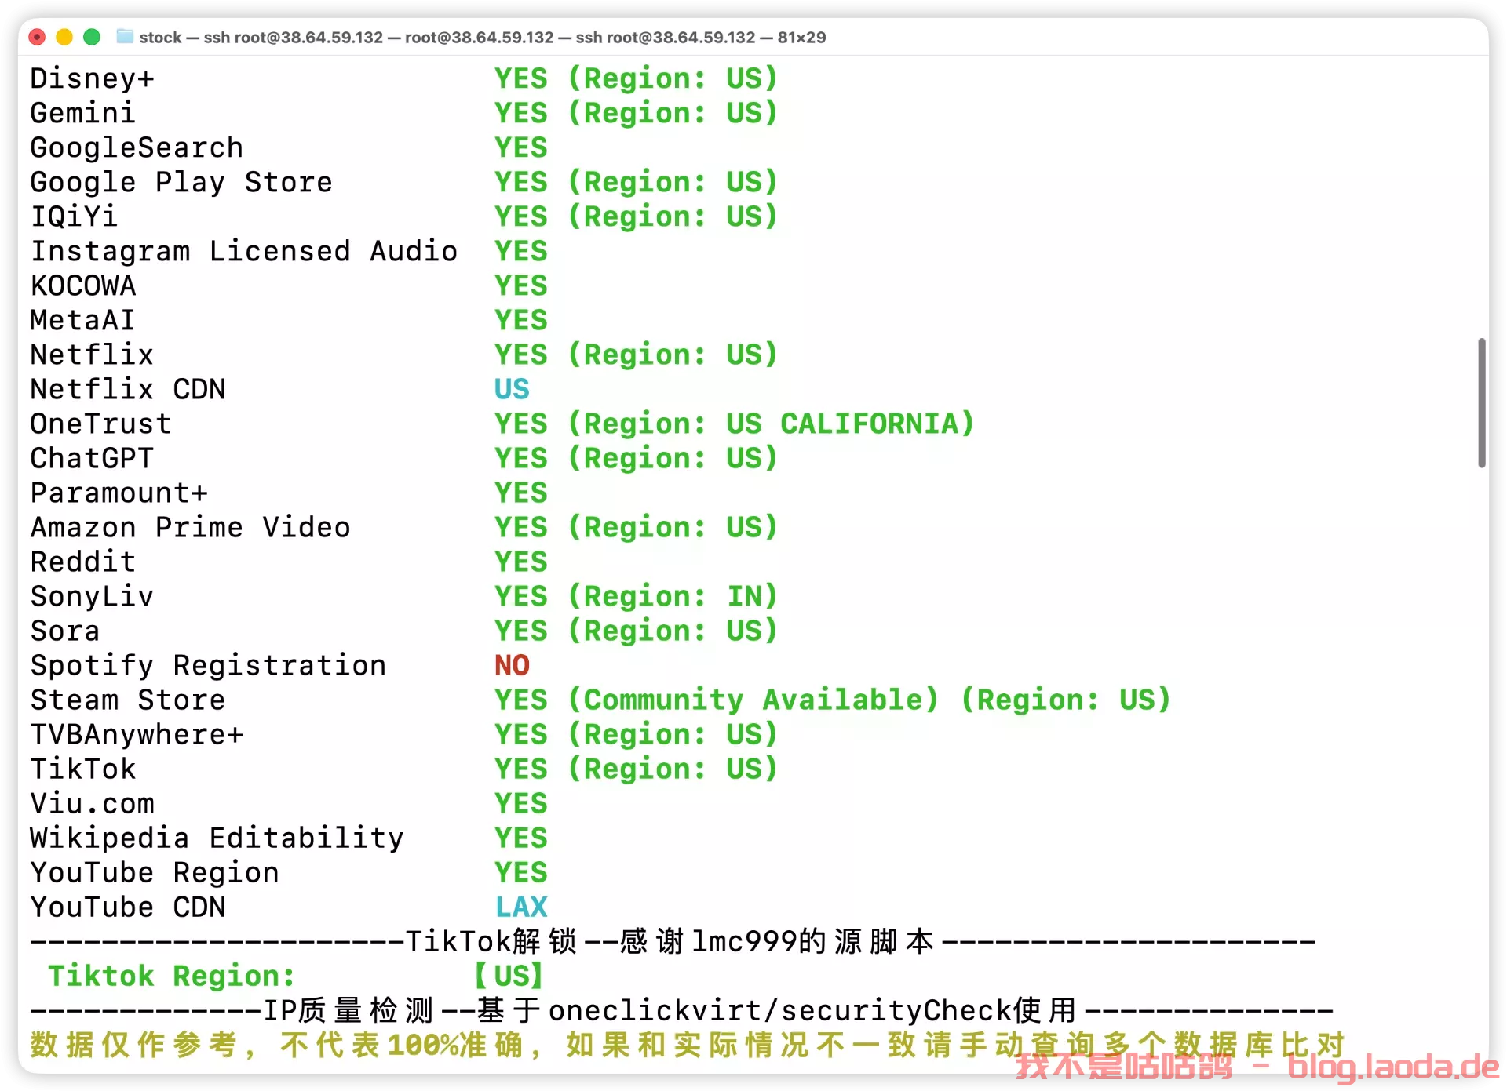
Task: Click the Steam Store Community Available text
Action: [x=753, y=700]
